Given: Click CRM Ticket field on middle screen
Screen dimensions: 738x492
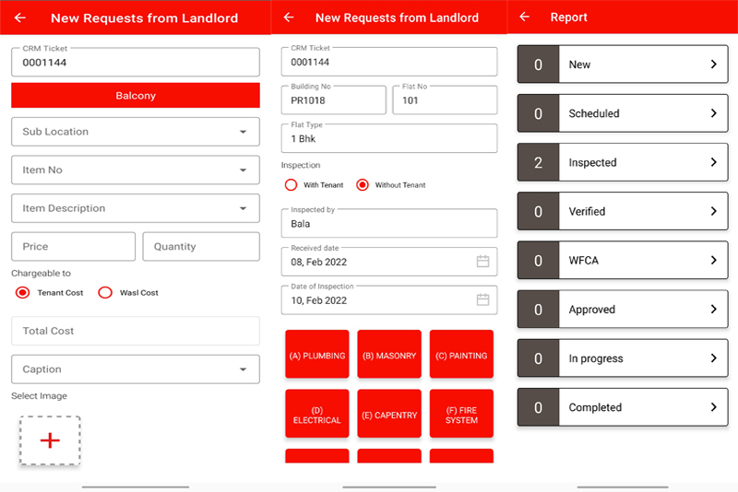Looking at the screenshot, I should point(389,62).
